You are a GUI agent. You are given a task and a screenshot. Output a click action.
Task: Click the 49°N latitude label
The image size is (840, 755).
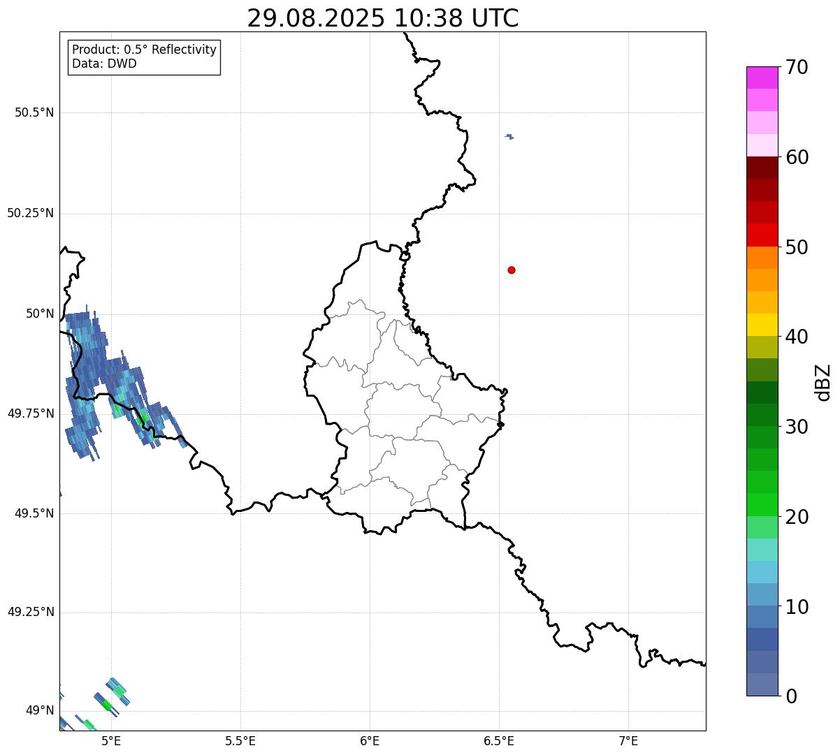(x=40, y=710)
